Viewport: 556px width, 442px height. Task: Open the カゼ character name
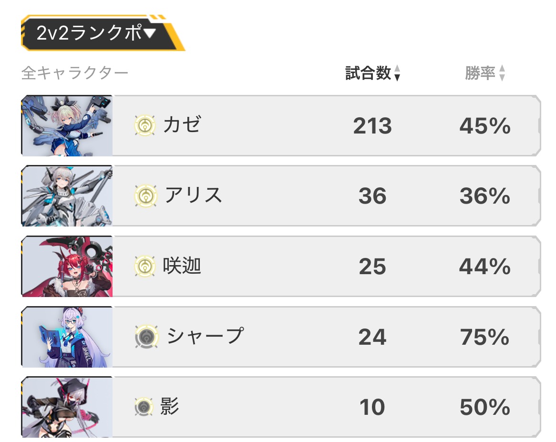coord(182,124)
